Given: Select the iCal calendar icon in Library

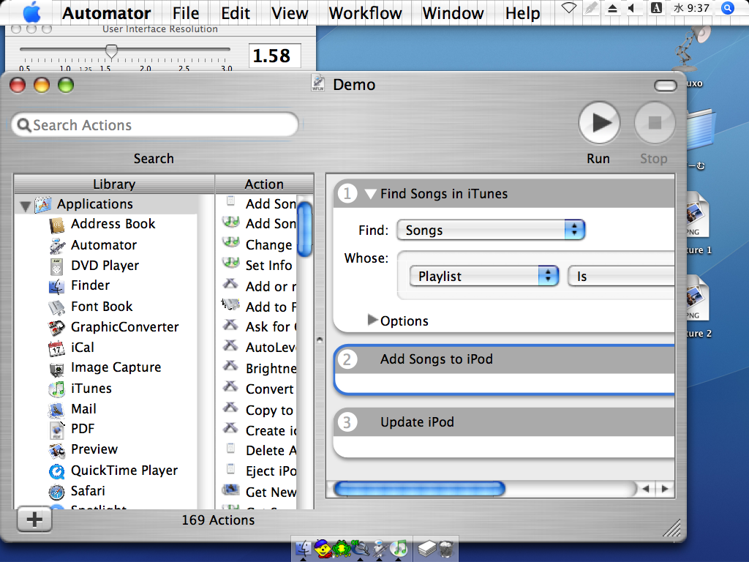Looking at the screenshot, I should 57,348.
